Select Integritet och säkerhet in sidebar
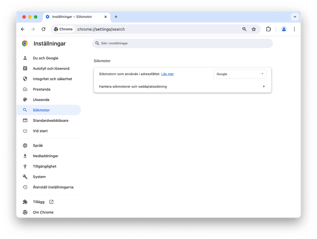The image size is (317, 239). pos(52,79)
